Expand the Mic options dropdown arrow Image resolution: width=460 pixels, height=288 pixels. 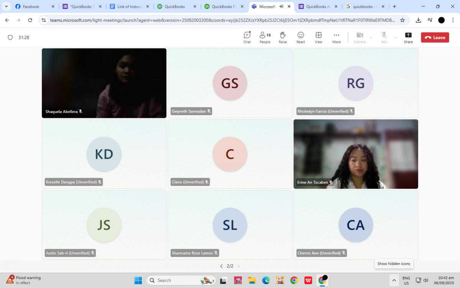tap(395, 38)
